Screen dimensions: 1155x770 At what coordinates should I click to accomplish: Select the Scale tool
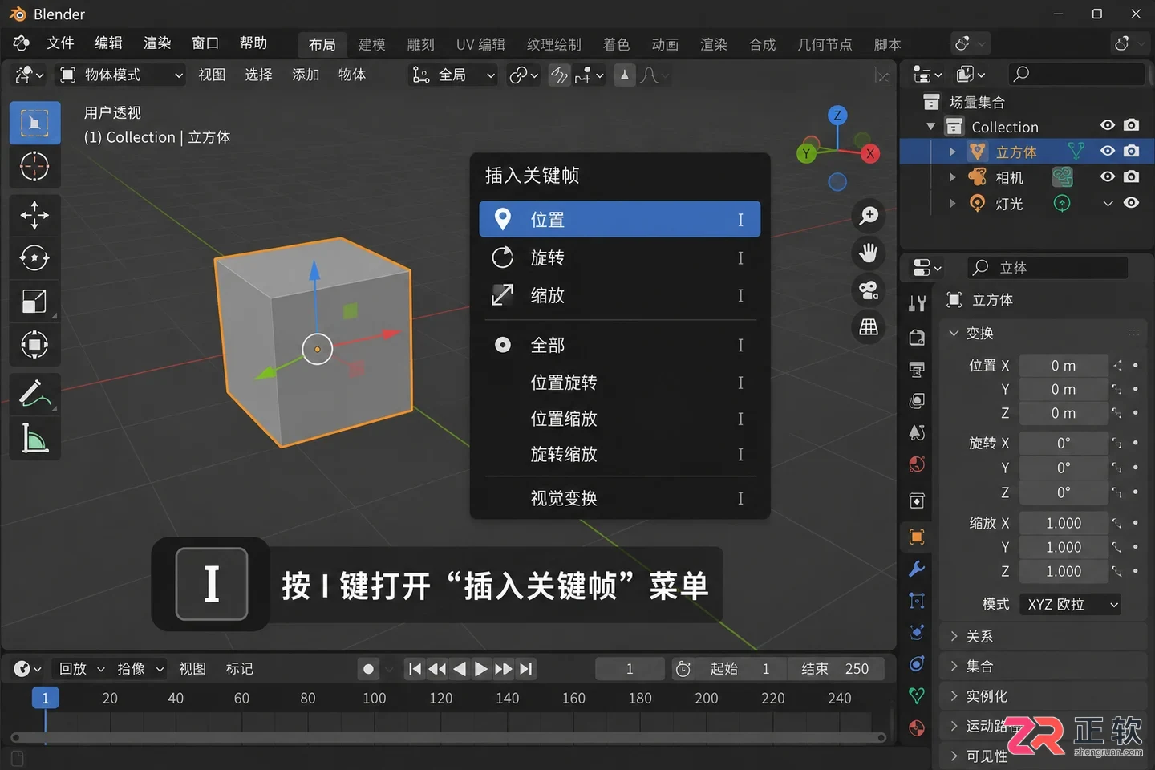point(34,302)
